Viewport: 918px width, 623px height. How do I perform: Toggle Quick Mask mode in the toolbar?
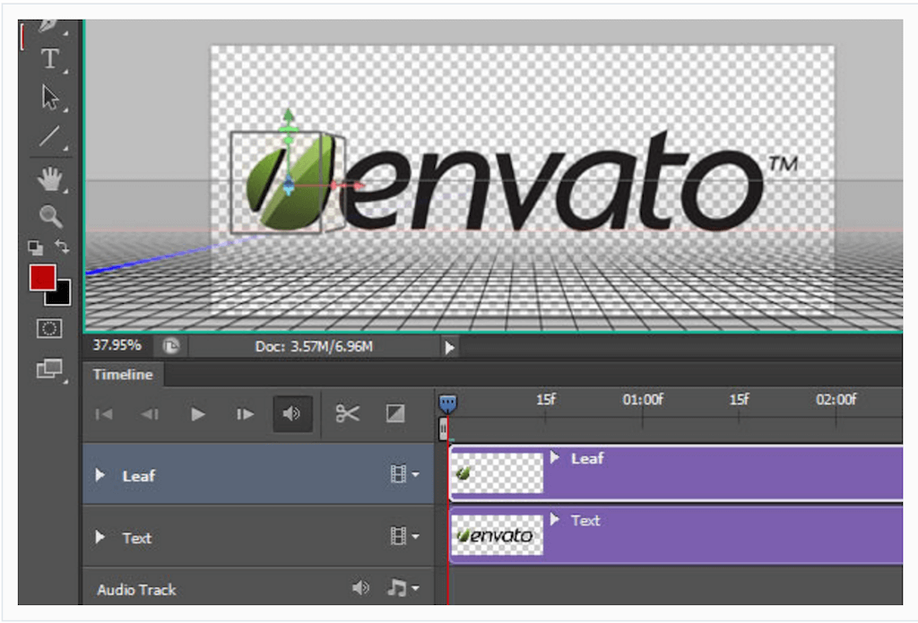point(49,329)
